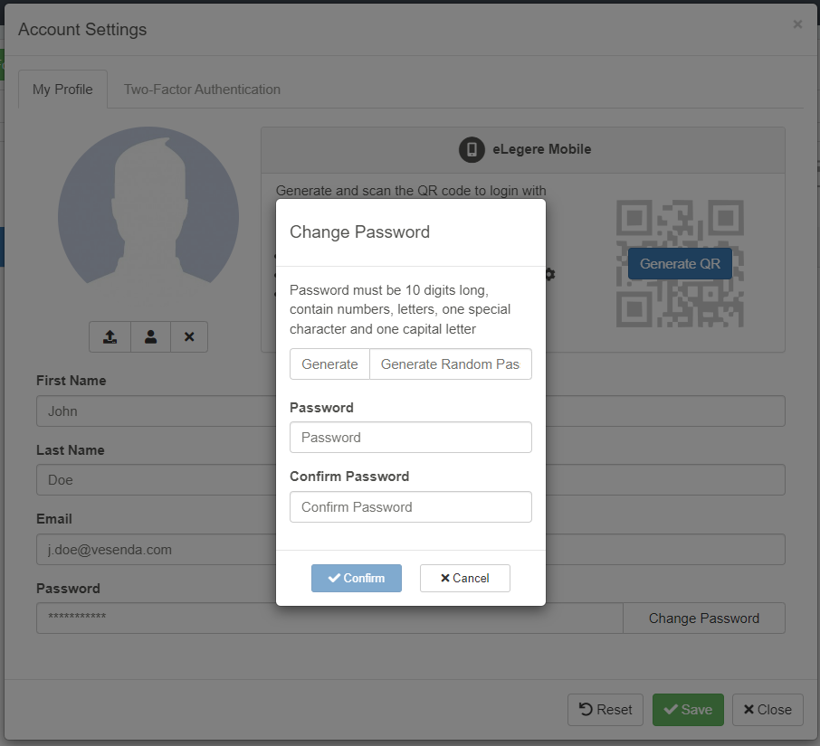820x746 pixels.
Task: Click the Generate Random Password text field
Action: (450, 364)
